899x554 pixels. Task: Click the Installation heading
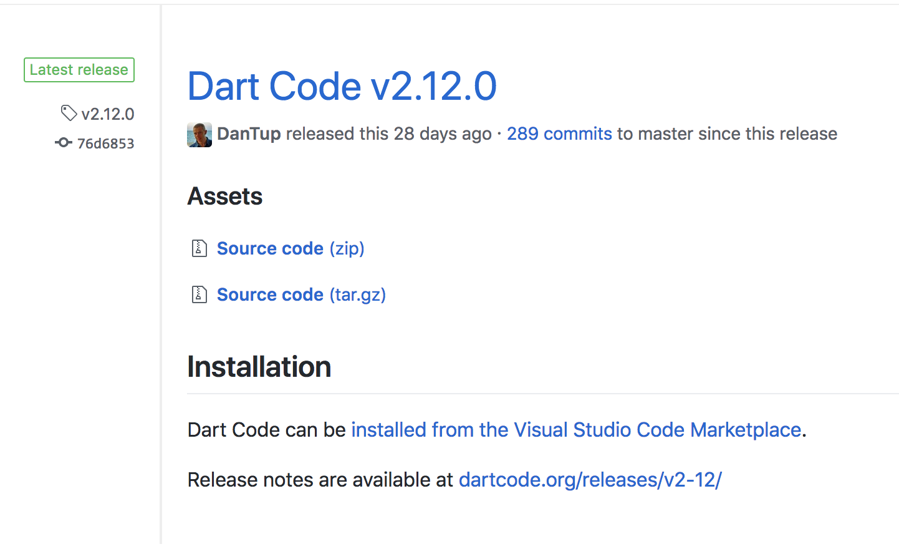(x=259, y=367)
